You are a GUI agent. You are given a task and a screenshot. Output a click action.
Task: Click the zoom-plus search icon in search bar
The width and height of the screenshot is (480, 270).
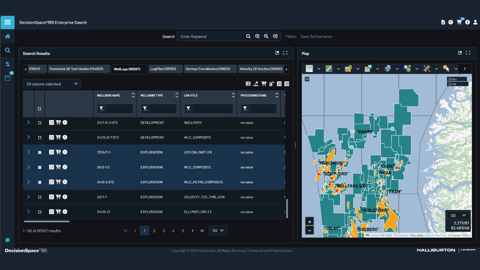(266, 36)
